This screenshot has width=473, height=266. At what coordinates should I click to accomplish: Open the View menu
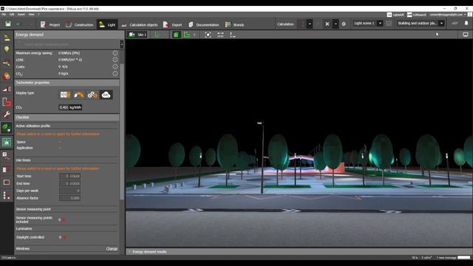click(31, 14)
